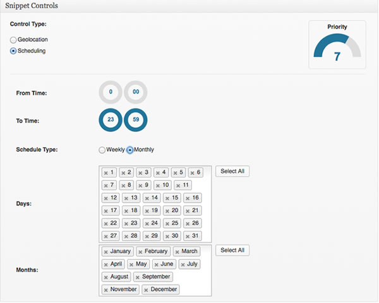
Task: Click the To Time minutes knob showing 59
Action: 136,120
